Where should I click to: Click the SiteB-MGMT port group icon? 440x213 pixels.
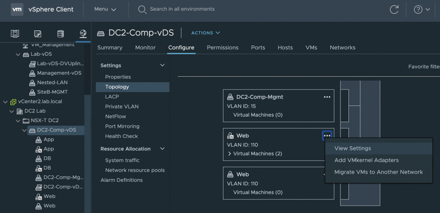pos(32,92)
